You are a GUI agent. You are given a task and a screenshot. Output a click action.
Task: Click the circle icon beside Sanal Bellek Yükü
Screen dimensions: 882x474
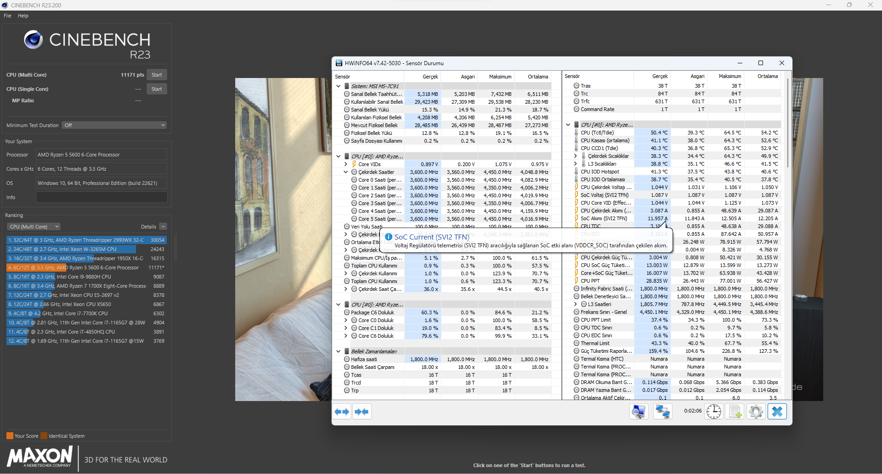[347, 110]
